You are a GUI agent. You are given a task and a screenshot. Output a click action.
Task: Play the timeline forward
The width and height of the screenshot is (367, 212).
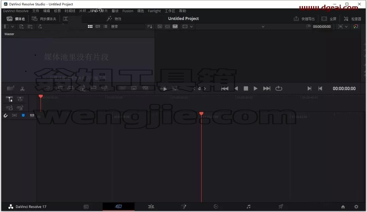pos(255,89)
